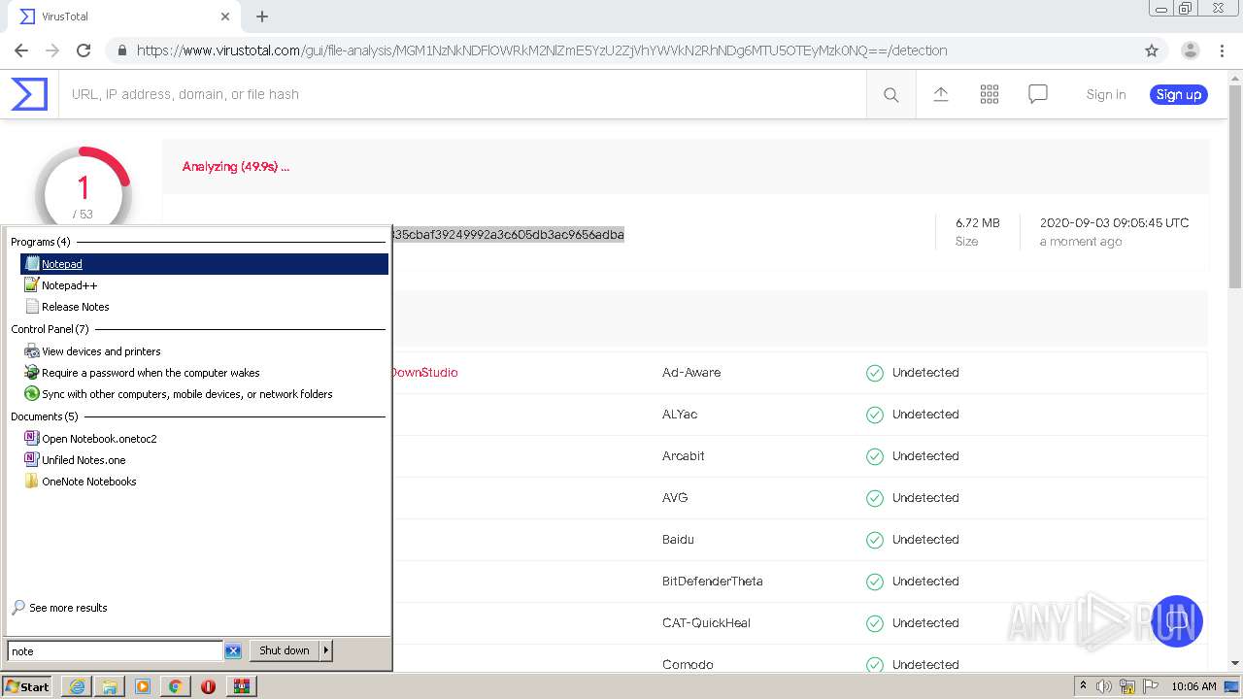The image size is (1243, 699).
Task: Click the AVG engine name
Action: click(x=675, y=498)
